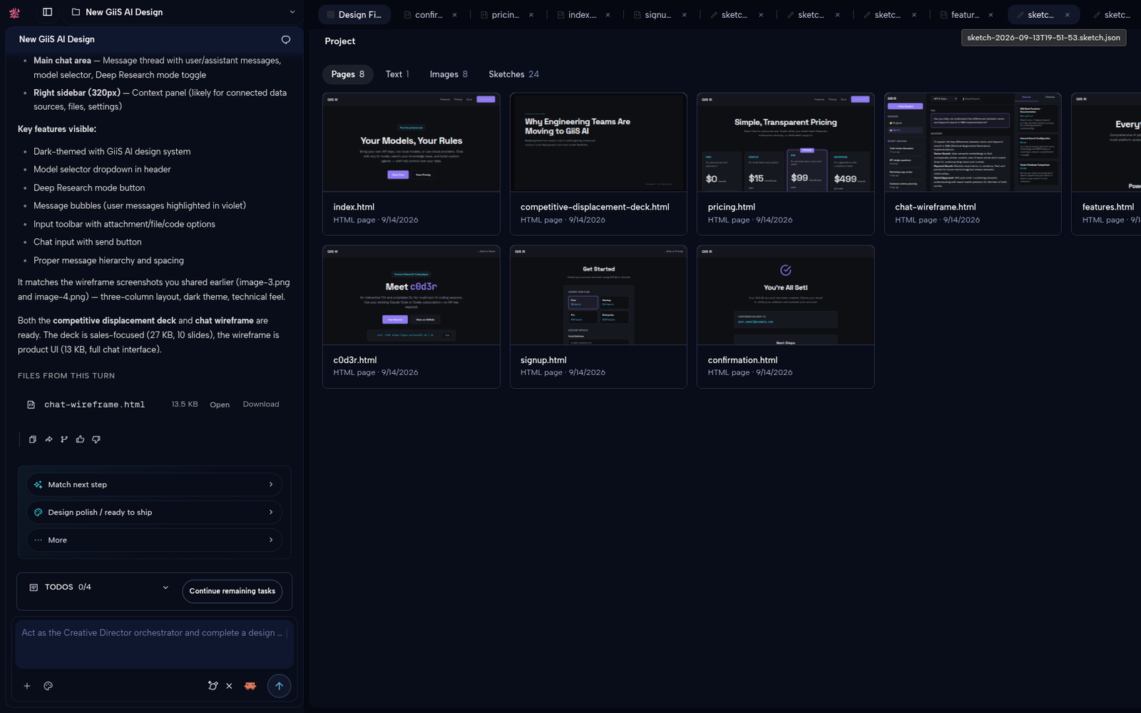Open the confirmation.html page card

pos(786,317)
